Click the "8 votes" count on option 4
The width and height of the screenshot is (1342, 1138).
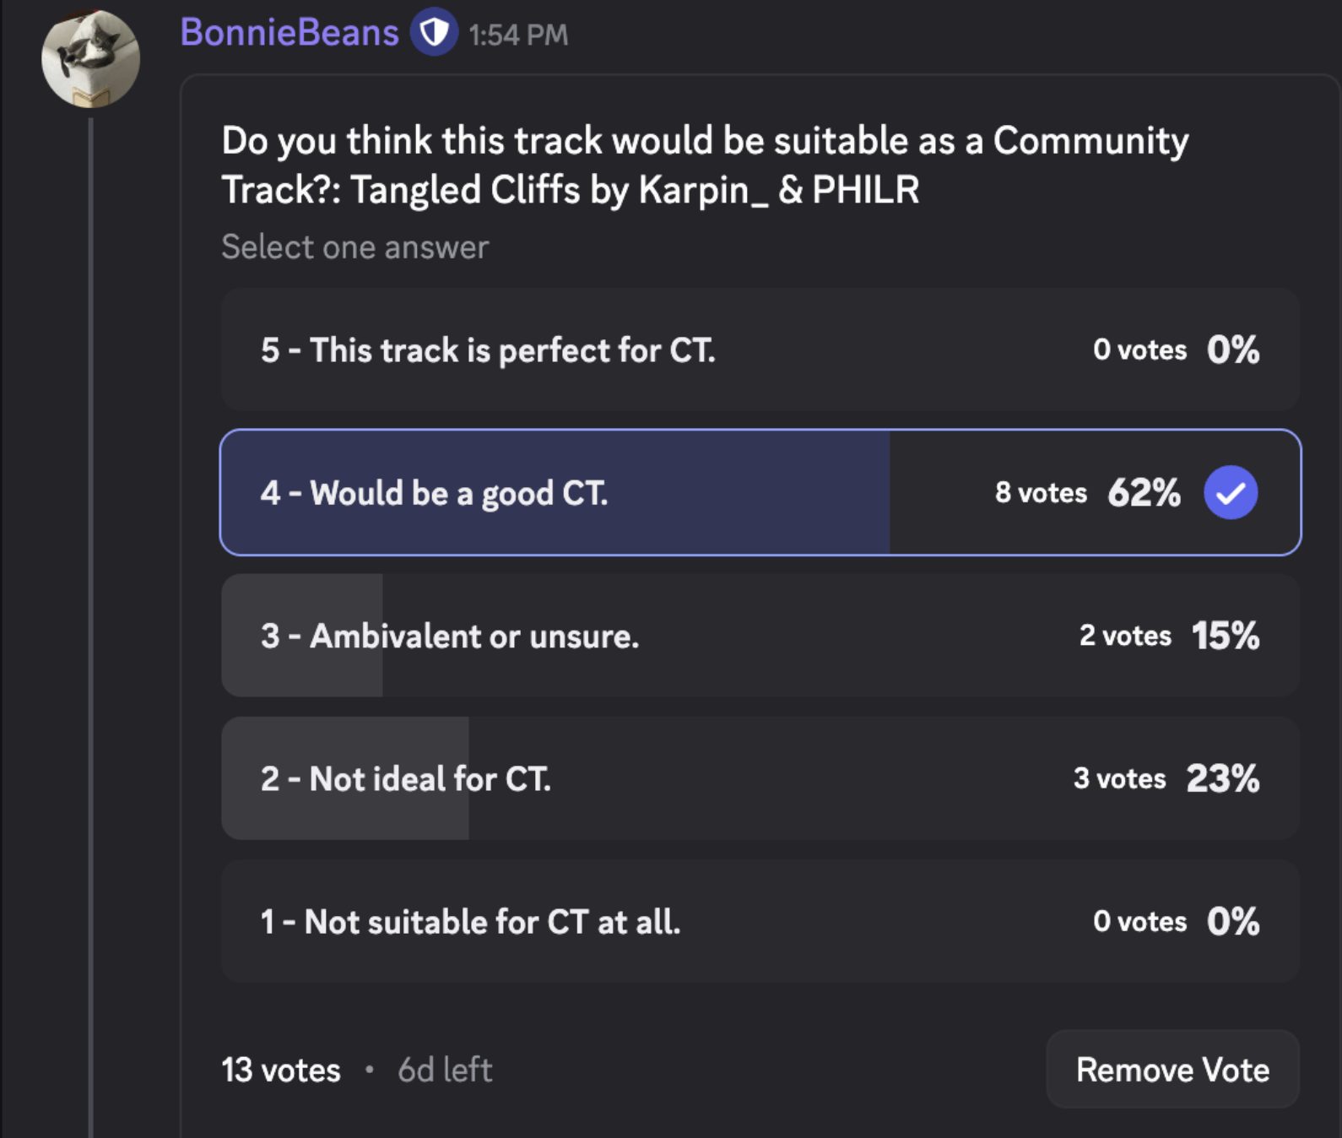point(1040,493)
